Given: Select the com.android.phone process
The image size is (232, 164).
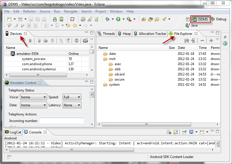Looking at the screenshot, I should point(47,64).
